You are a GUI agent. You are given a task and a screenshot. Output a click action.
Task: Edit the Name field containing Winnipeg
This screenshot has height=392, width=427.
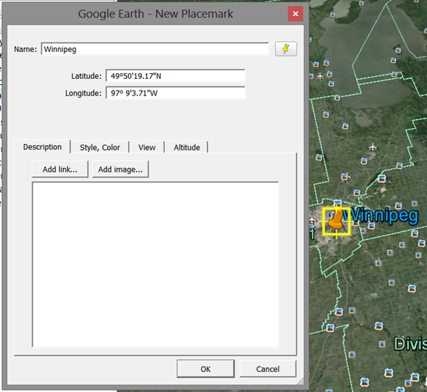pos(155,49)
